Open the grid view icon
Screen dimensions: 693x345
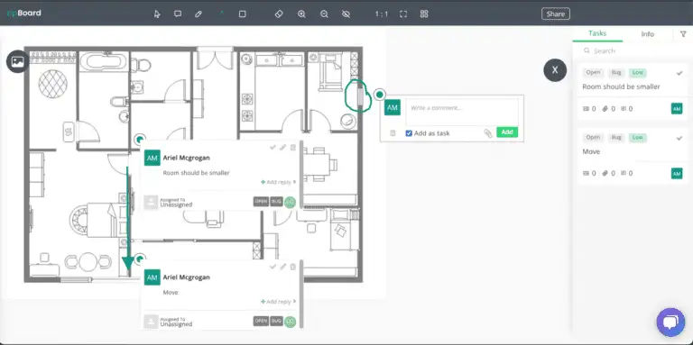tap(424, 14)
